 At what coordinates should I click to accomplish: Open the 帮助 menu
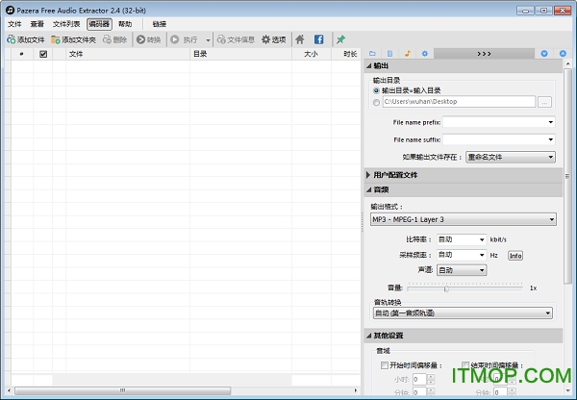125,24
